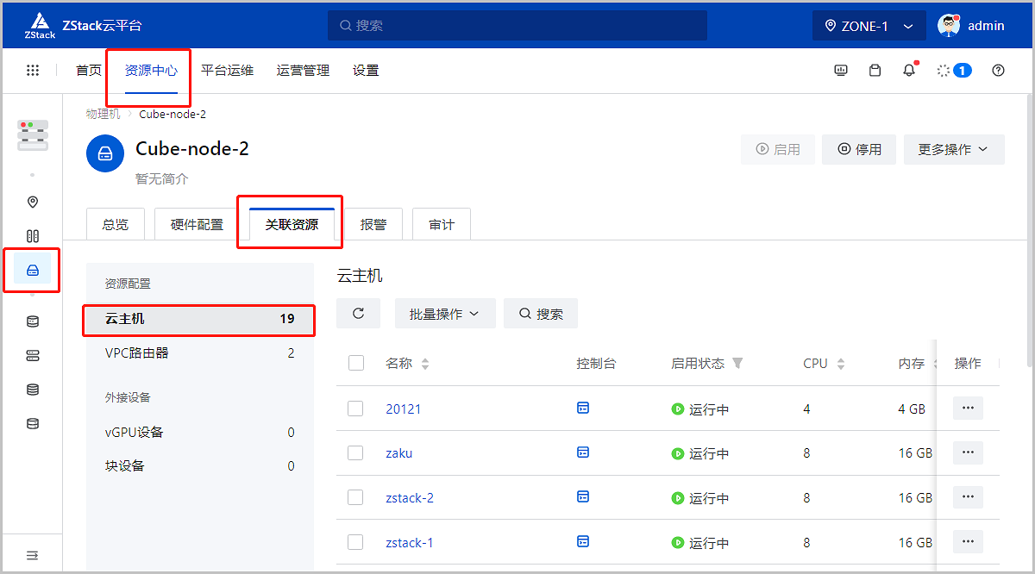Open the 20121 VM link
This screenshot has height=574, width=1035.
click(403, 409)
